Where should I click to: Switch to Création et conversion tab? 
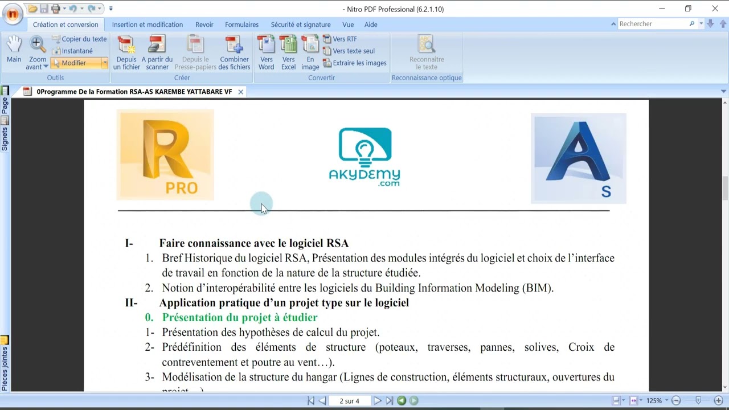point(65,24)
